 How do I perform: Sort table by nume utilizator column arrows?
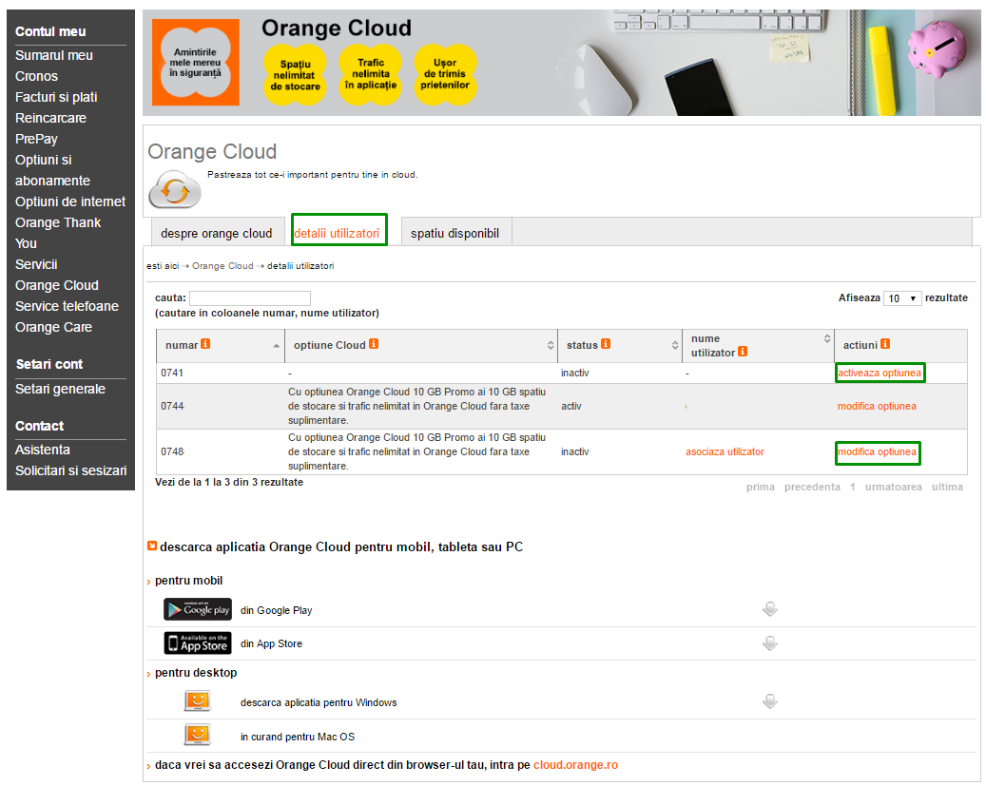point(827,338)
